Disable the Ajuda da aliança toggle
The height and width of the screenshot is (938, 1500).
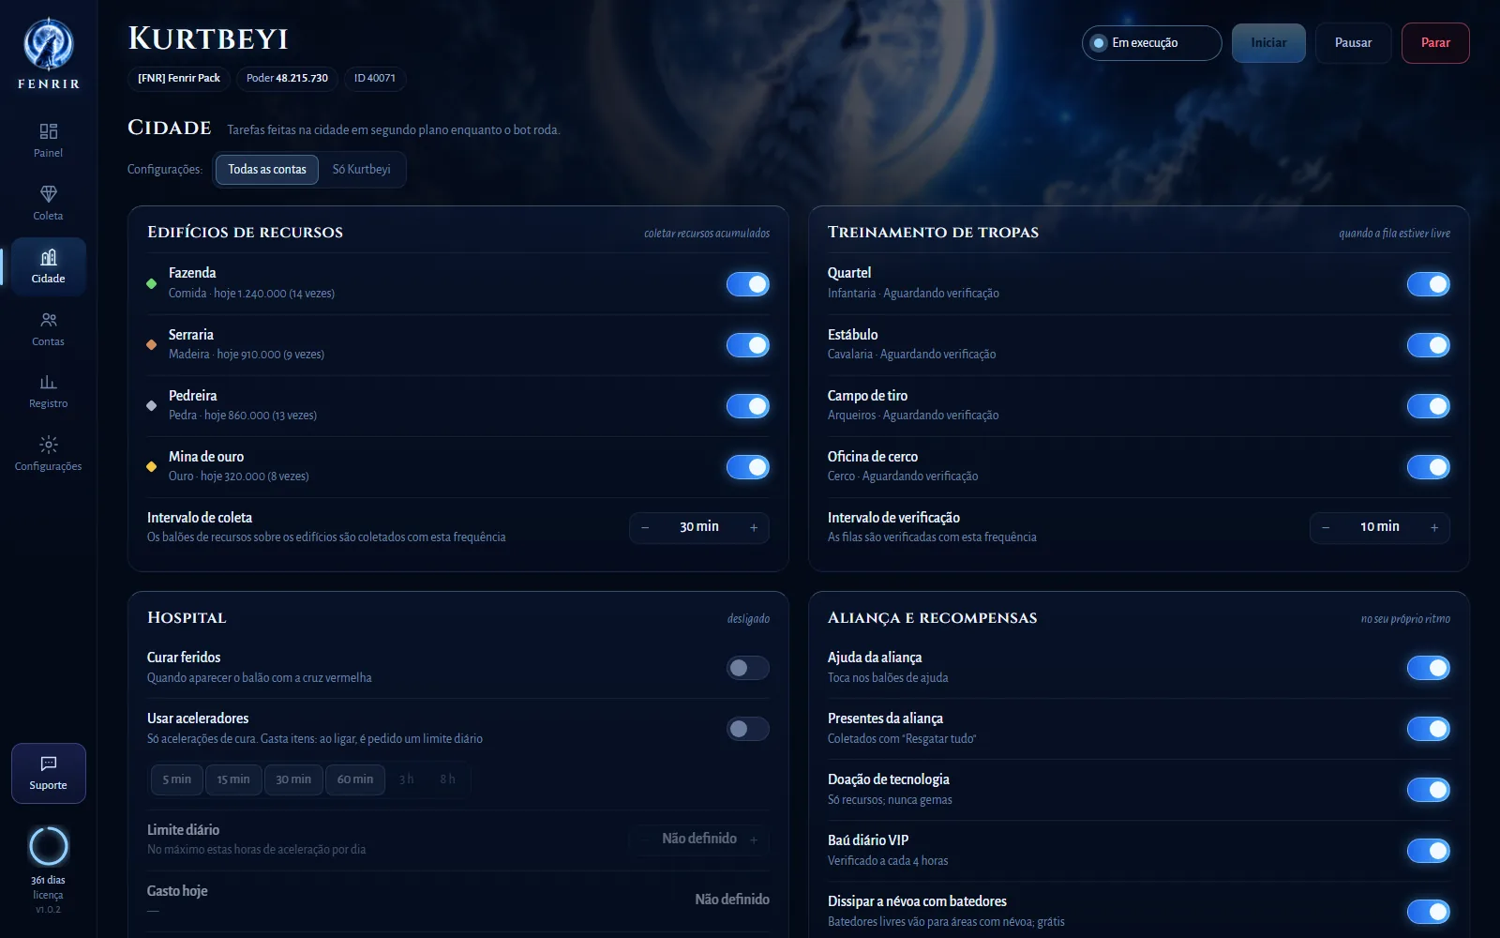(1429, 668)
